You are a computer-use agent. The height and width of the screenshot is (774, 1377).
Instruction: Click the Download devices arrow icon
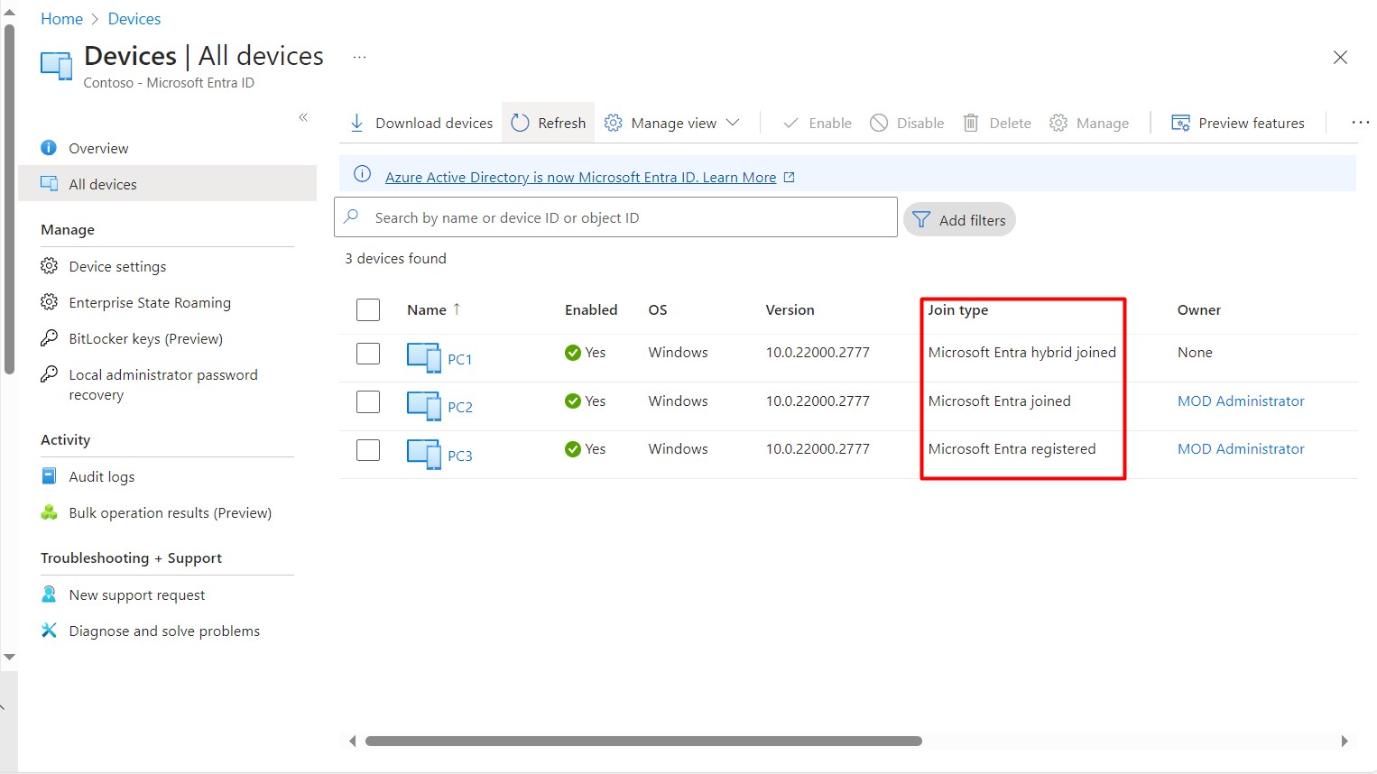point(356,123)
